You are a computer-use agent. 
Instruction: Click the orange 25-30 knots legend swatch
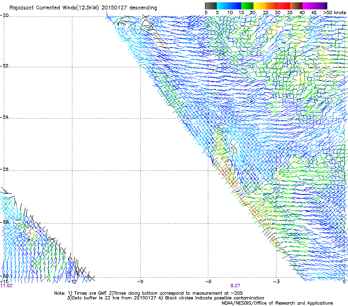click(272, 6)
